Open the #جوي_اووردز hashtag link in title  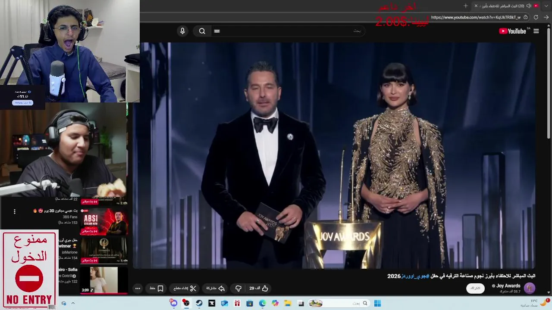point(415,276)
